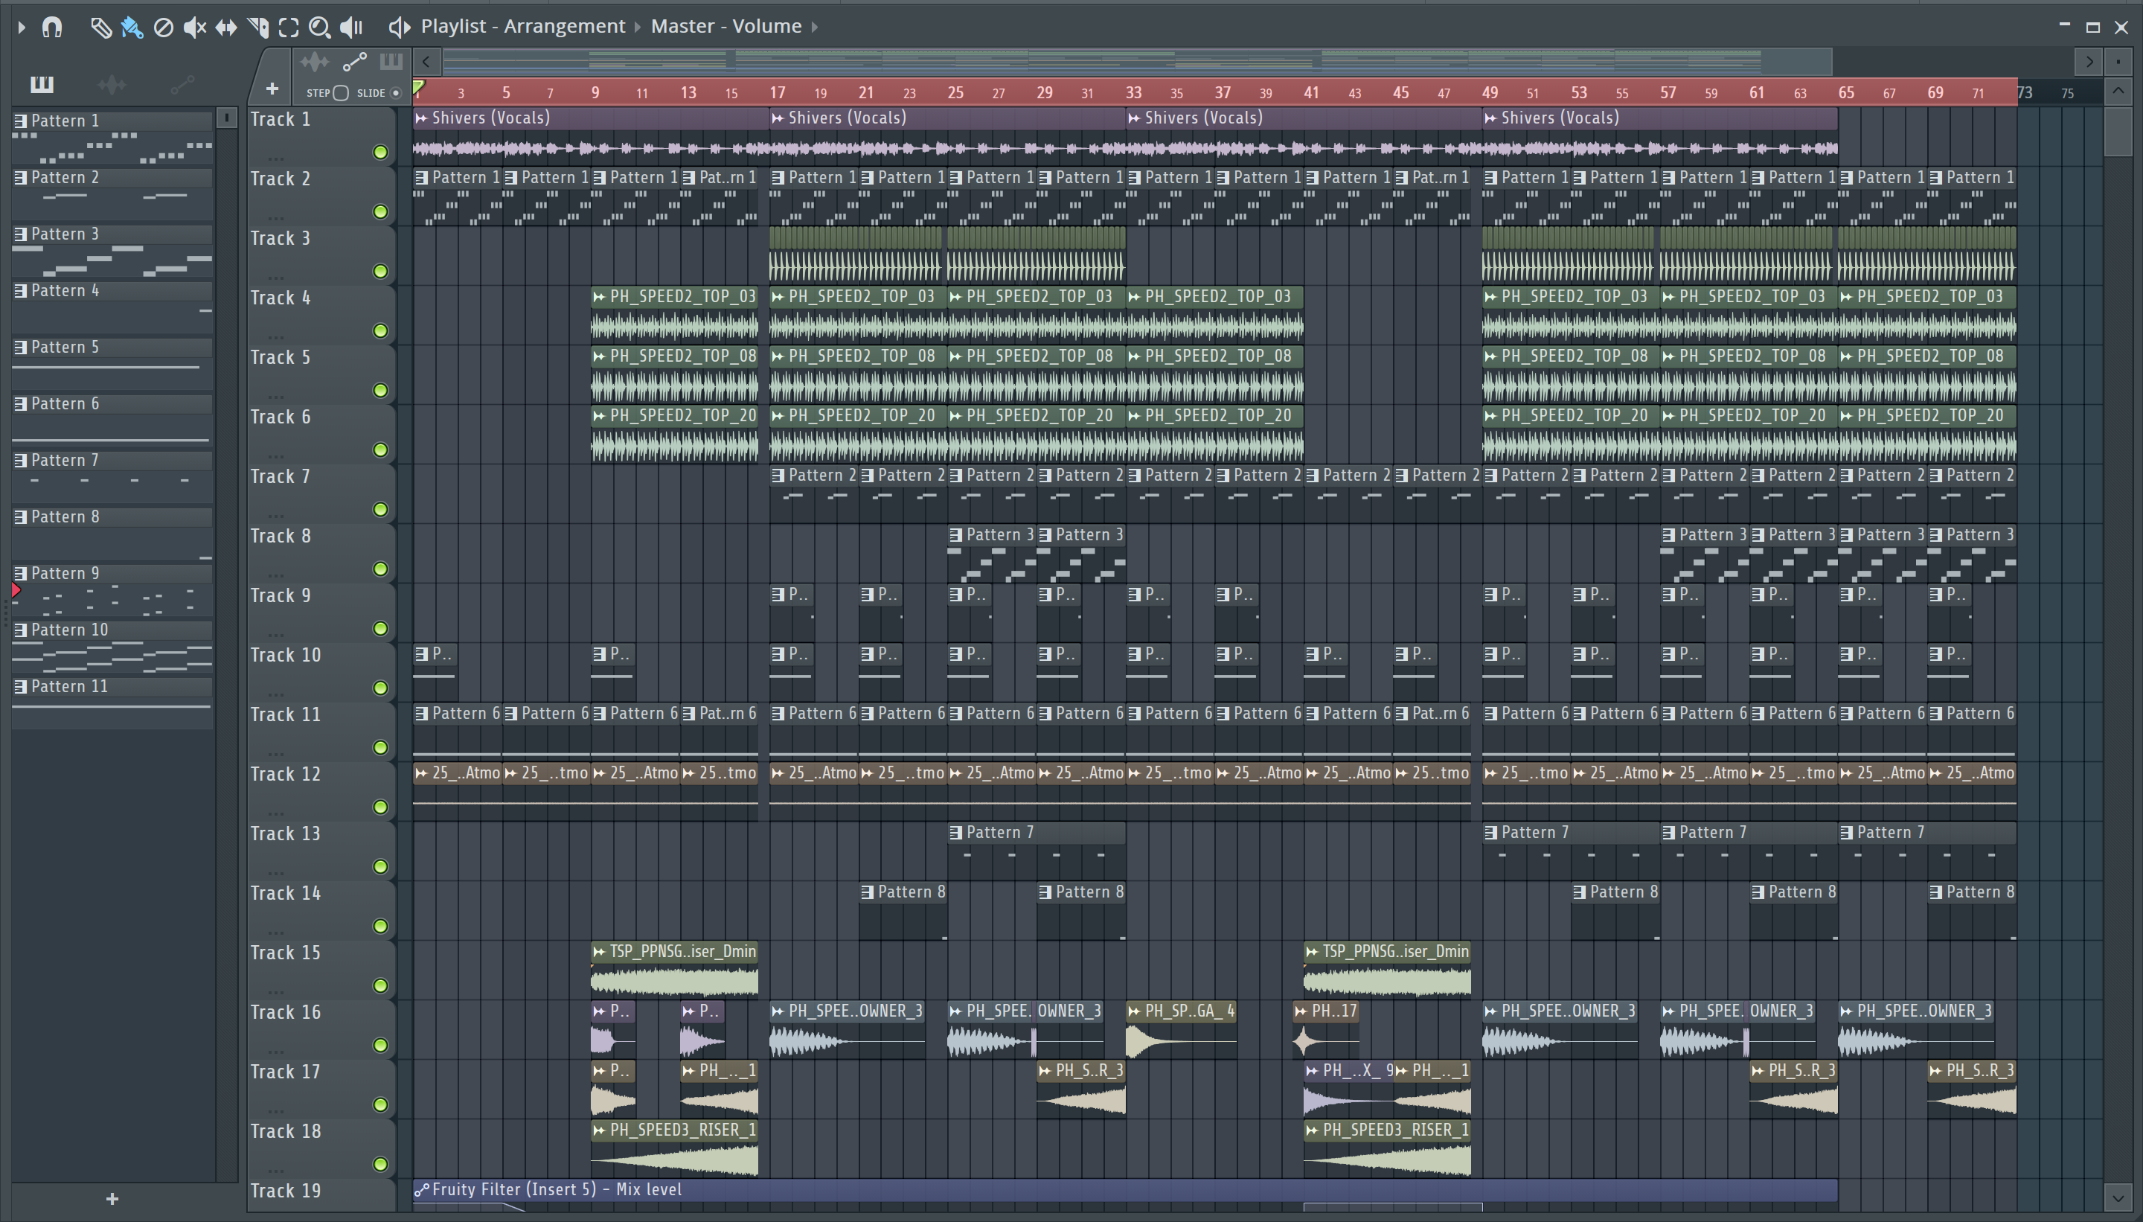Screen dimensions: 2143x1222
Task: Click the vertical scrollbar thumb
Action: pos(2118,130)
